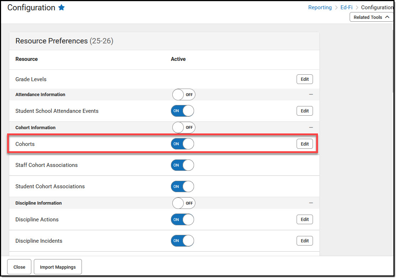The image size is (397, 279).
Task: Click the blue favorite star icon
Action: (62, 7)
